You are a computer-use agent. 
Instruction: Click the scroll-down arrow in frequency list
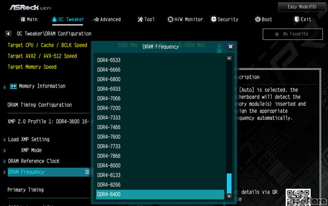229,196
